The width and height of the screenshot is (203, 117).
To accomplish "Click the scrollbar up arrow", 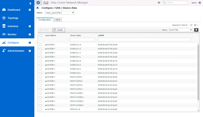I will (x=198, y=44).
